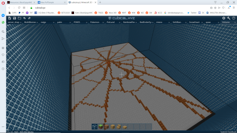Image resolution: width=237 pixels, height=133 pixels.
Task: Open the Kate BlackSpigotMC bookmark
Action: pyautogui.click(x=82, y=13)
